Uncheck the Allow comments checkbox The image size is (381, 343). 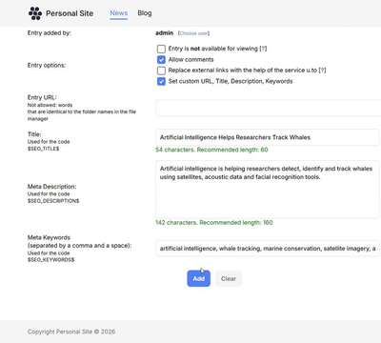click(x=161, y=60)
